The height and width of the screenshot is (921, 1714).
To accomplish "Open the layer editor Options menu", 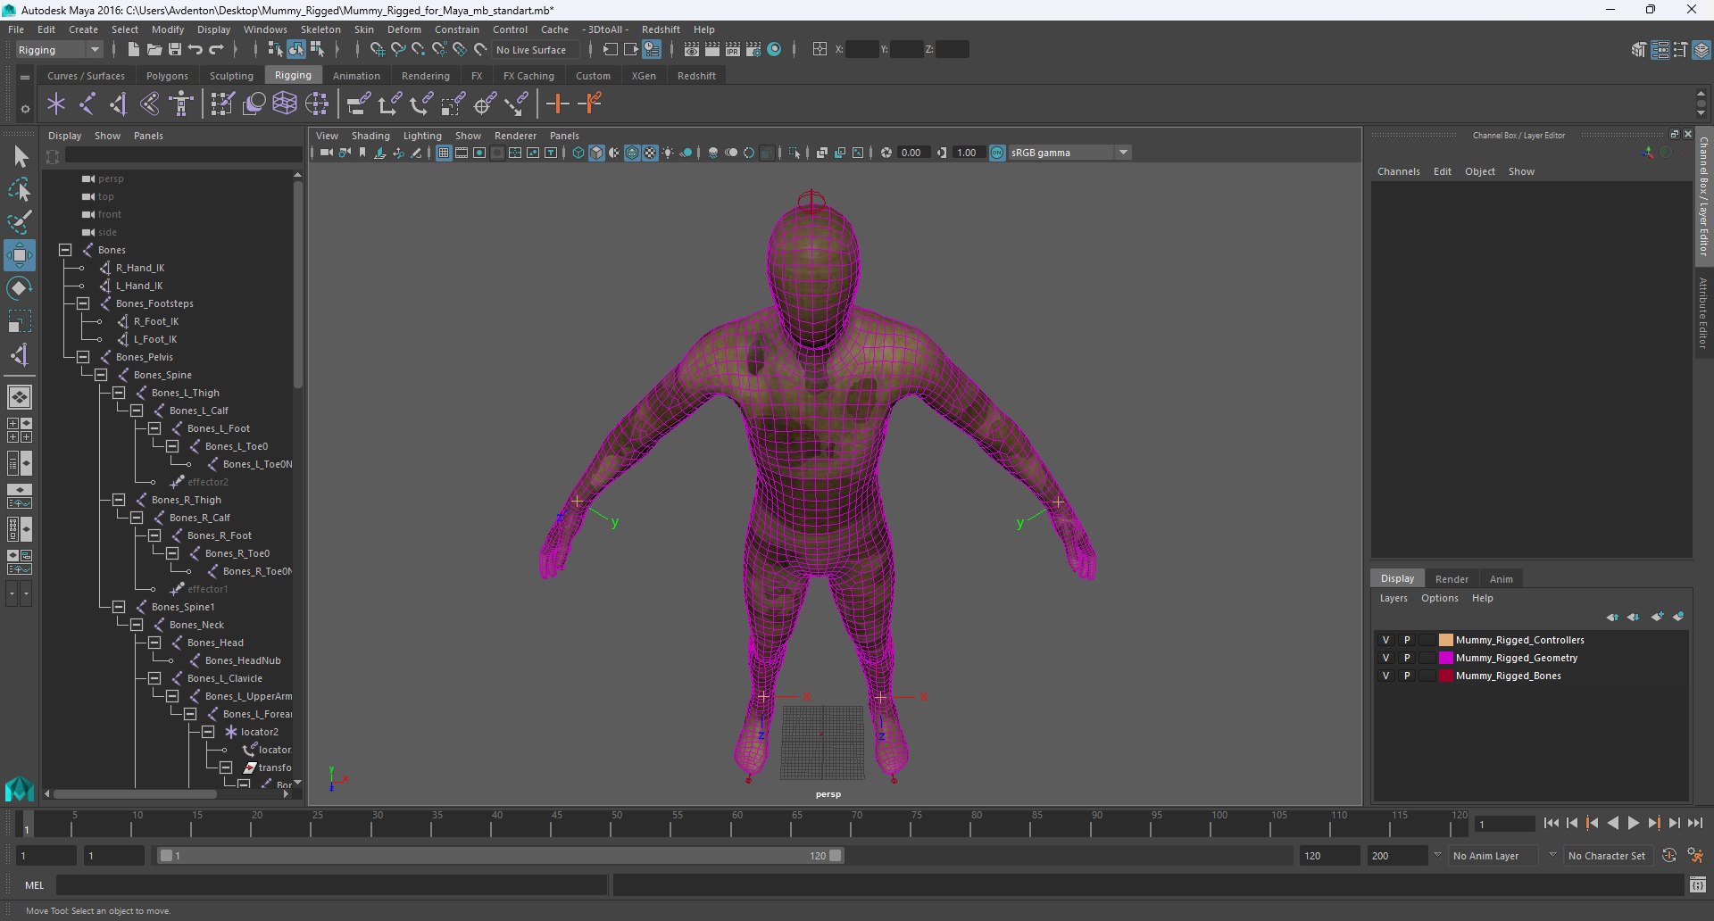I will (x=1439, y=599).
